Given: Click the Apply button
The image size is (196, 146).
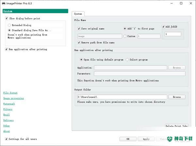Looking at the screenshot, I should pos(146,139).
